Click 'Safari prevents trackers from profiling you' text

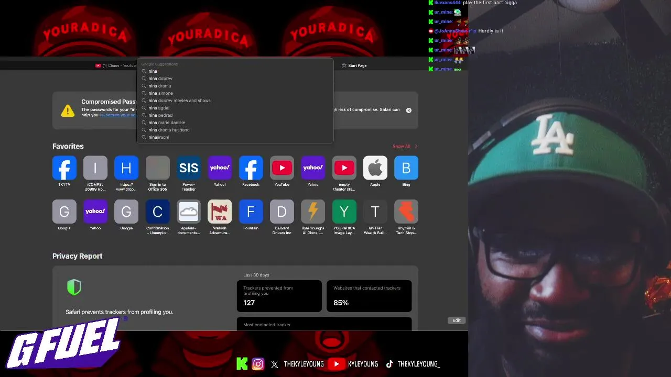119,312
